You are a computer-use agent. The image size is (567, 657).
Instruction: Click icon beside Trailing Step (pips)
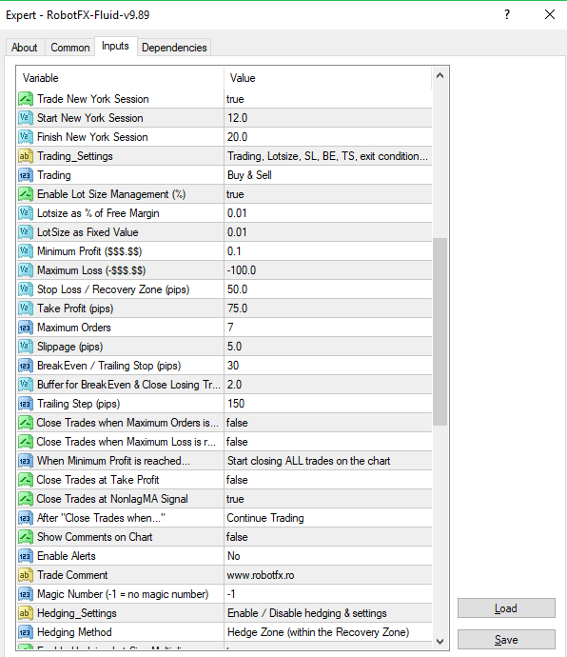(x=25, y=405)
